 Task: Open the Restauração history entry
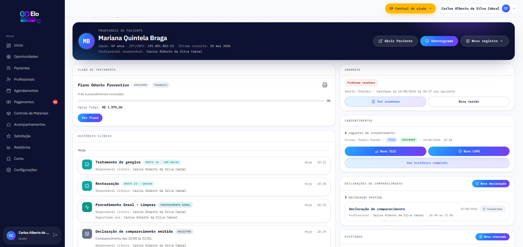pyautogui.click(x=204, y=187)
